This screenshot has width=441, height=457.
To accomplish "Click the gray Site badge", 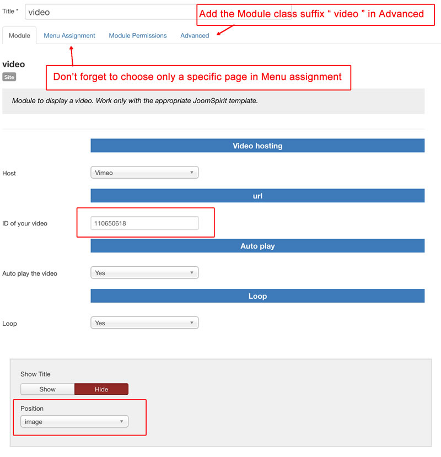I will [x=9, y=77].
